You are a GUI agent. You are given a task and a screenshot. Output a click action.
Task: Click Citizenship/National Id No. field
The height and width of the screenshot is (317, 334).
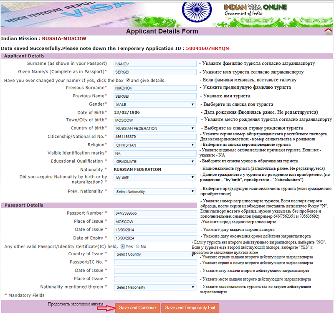click(x=155, y=137)
